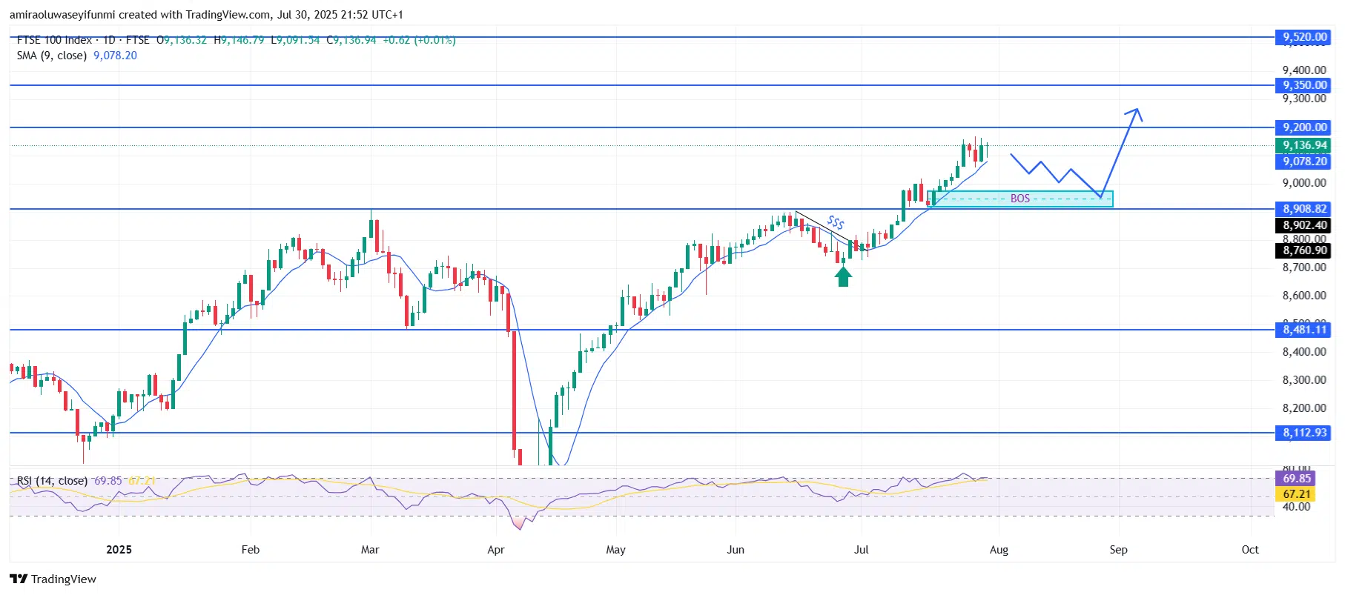Click the Oct label on the time axis
Screen dimensions: 1345x595
coord(1250,550)
